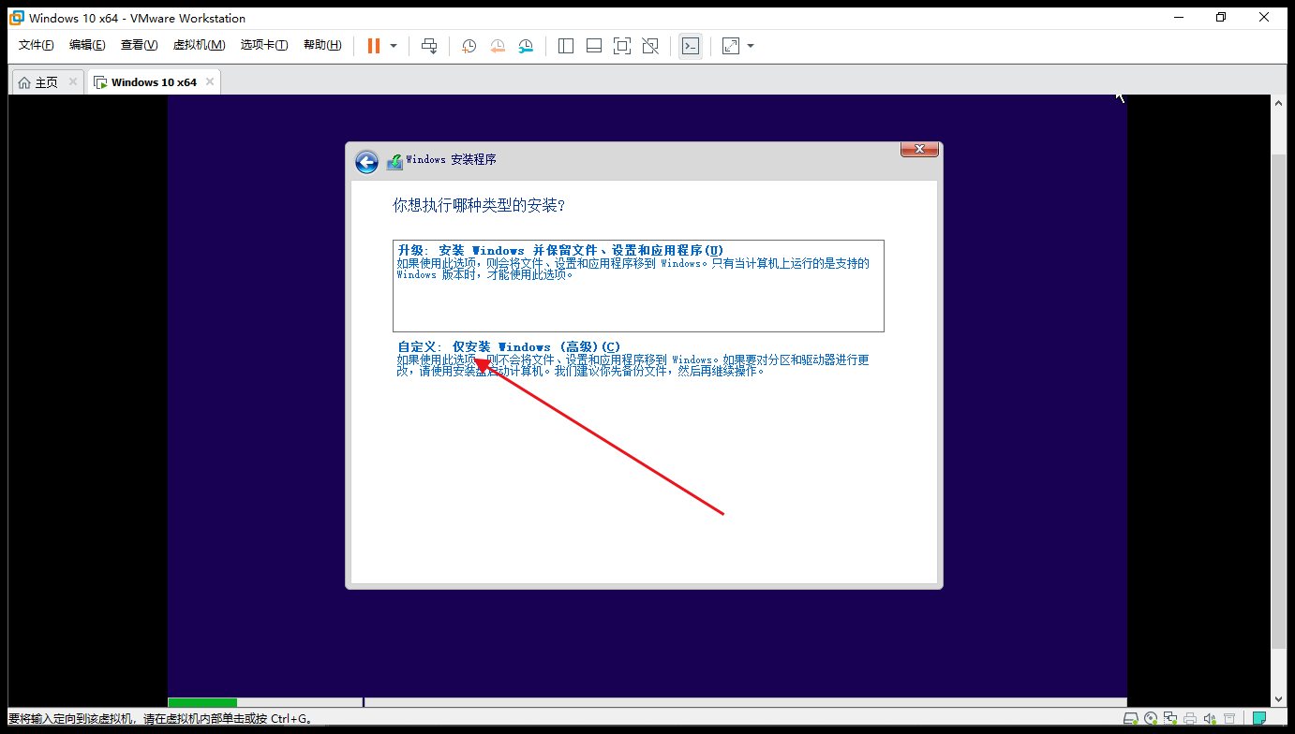The width and height of the screenshot is (1295, 734).
Task: Open the 虚拟机(M) menu
Action: pos(199,45)
